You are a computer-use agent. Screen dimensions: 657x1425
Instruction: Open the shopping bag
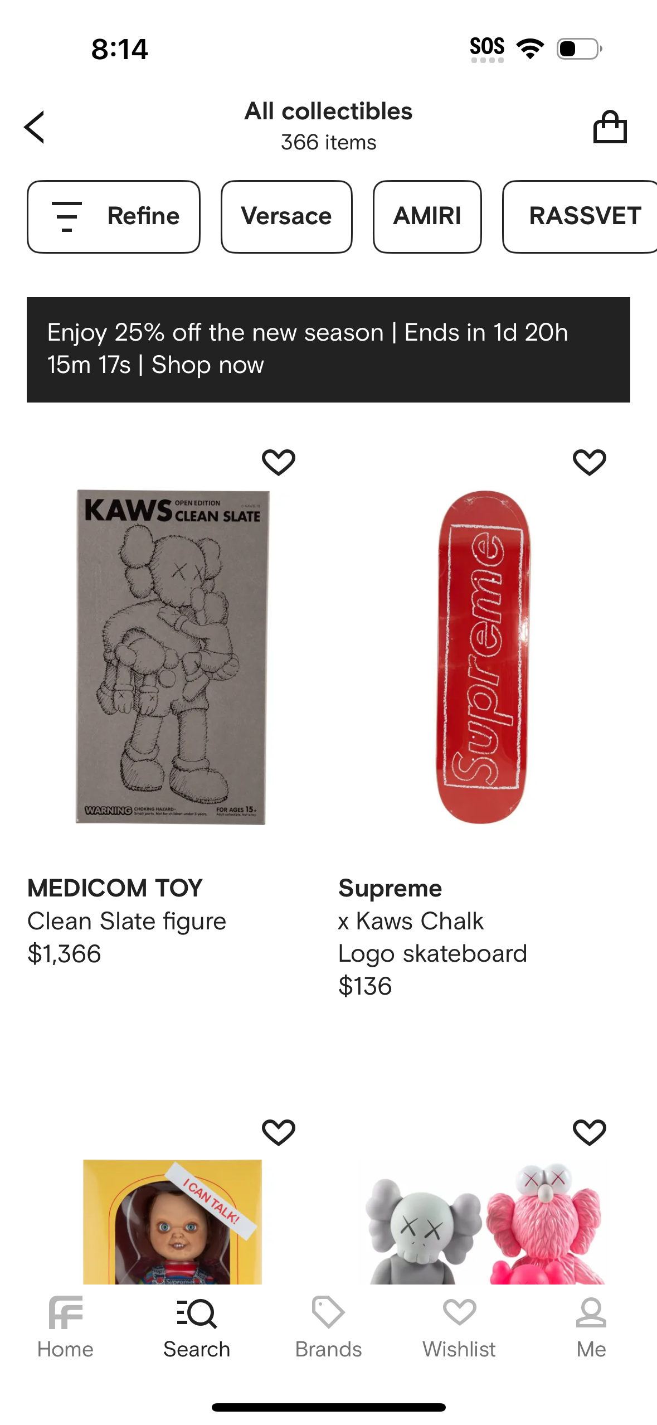pyautogui.click(x=610, y=127)
